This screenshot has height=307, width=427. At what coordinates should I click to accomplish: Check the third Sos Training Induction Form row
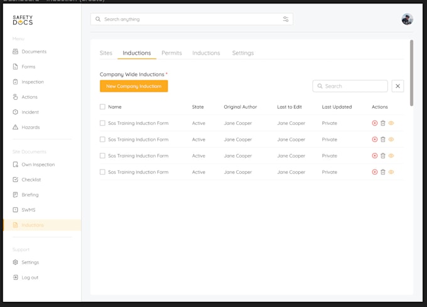[x=102, y=156]
